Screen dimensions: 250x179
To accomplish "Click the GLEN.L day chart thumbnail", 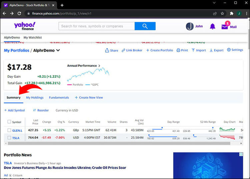I will [227, 129].
